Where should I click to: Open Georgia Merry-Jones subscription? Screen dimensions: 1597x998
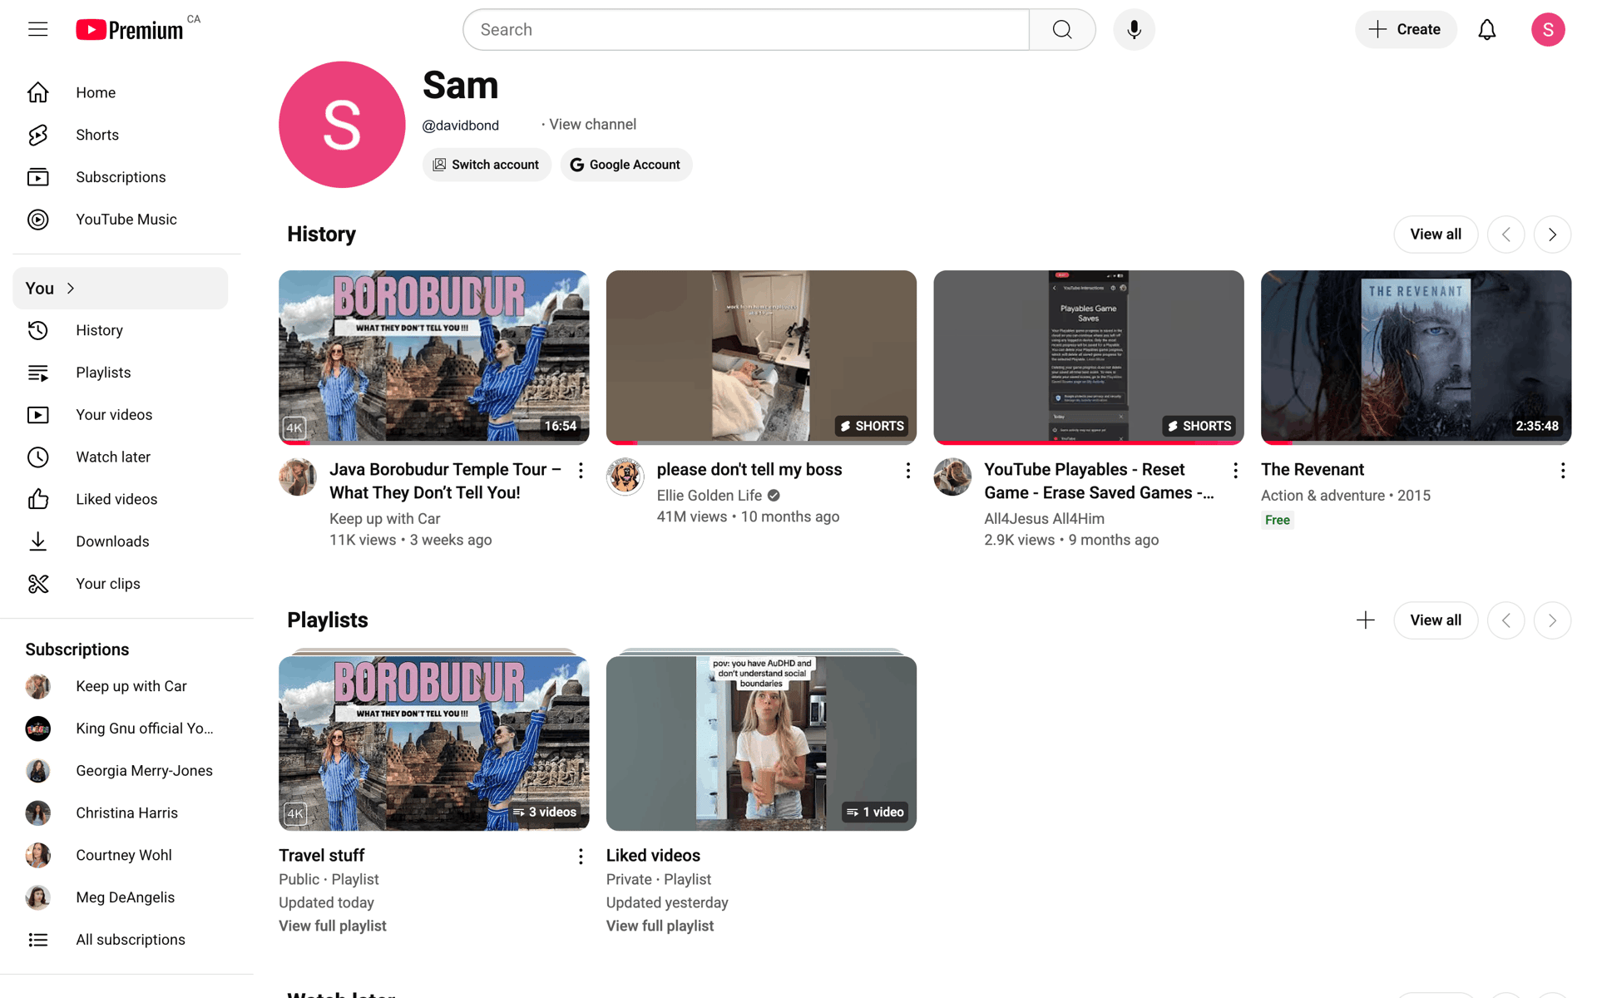(x=121, y=771)
